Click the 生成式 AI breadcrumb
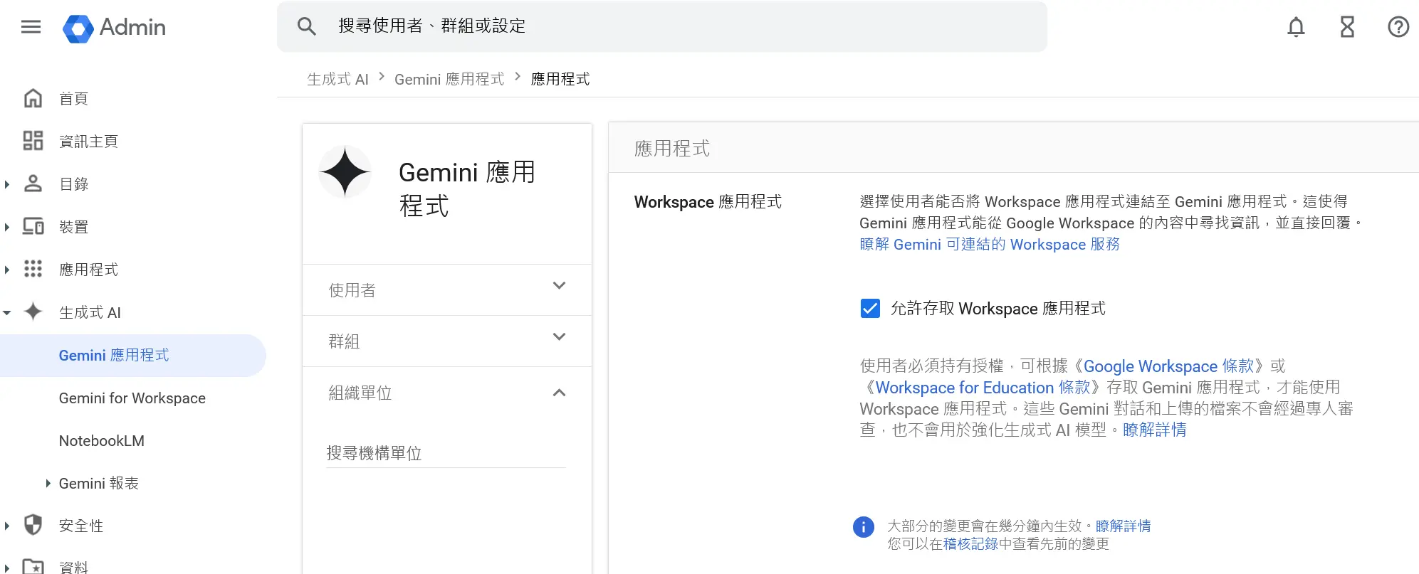1419x574 pixels. 337,79
